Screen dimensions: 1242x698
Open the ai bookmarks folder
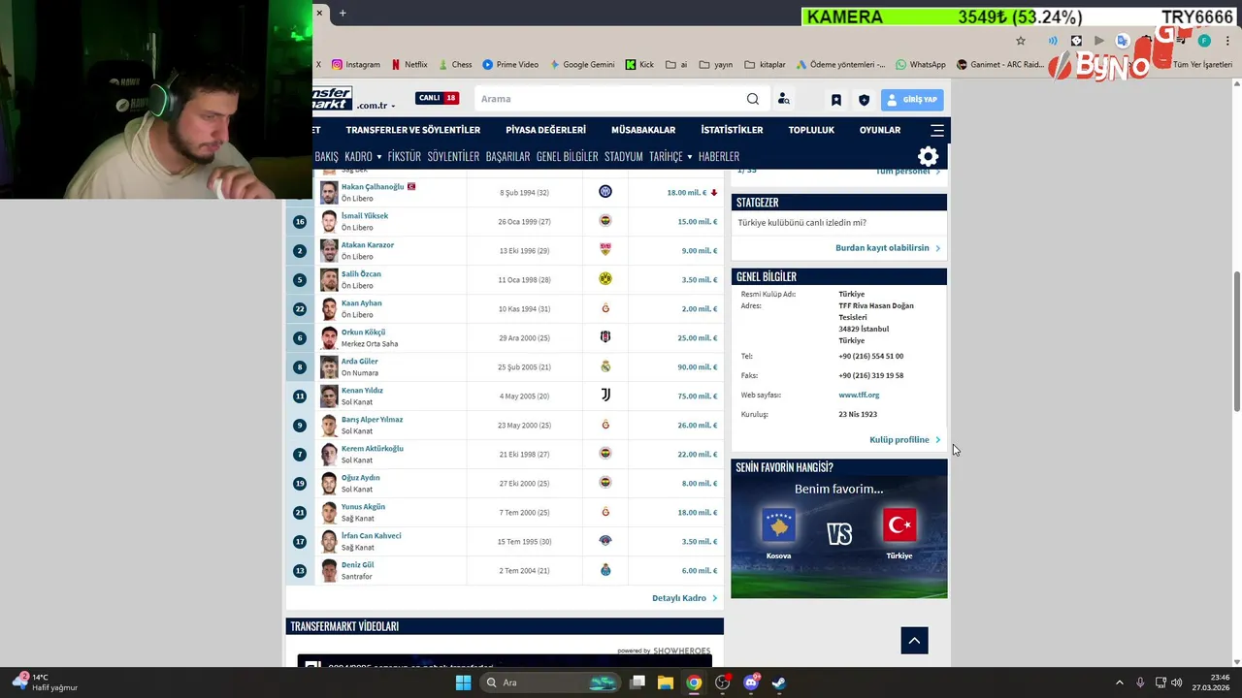pos(676,65)
